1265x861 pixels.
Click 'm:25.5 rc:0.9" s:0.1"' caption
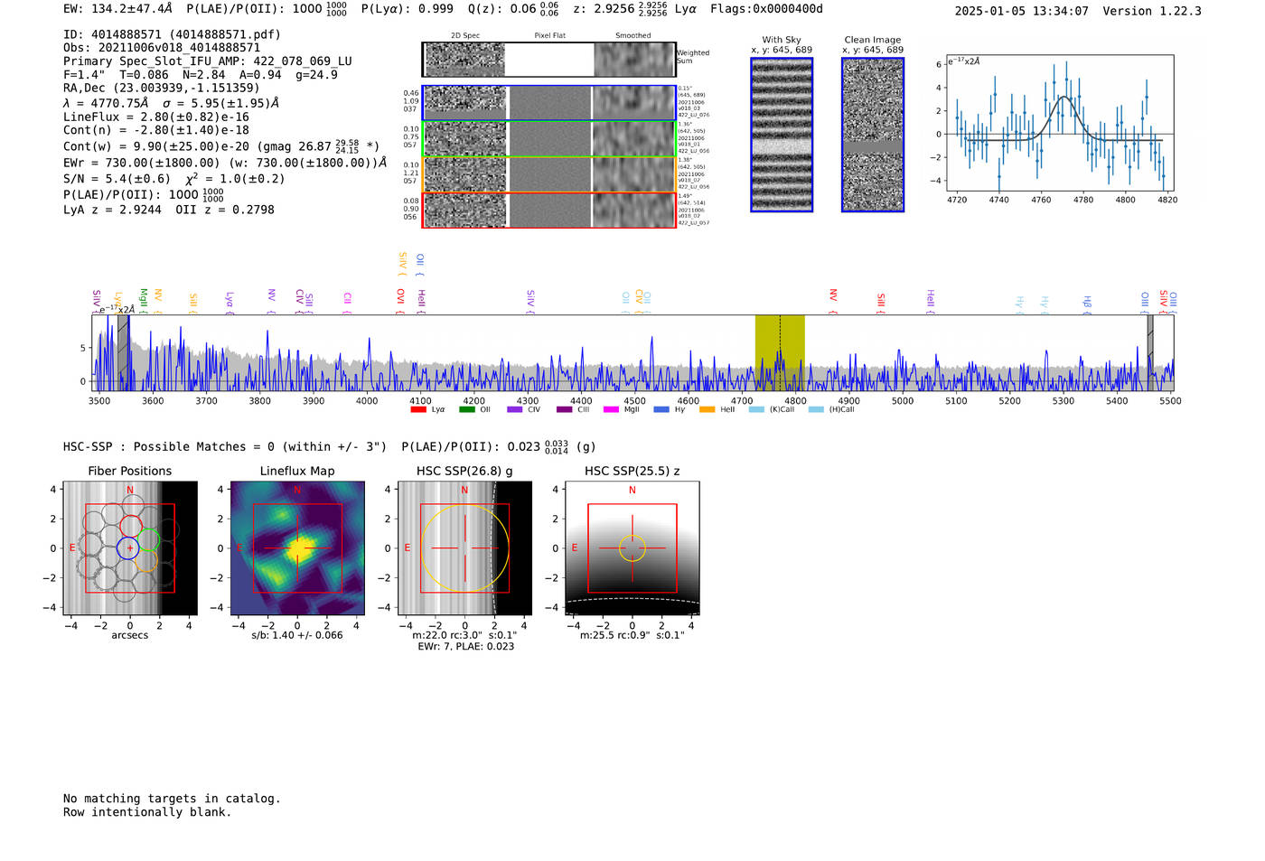[632, 635]
